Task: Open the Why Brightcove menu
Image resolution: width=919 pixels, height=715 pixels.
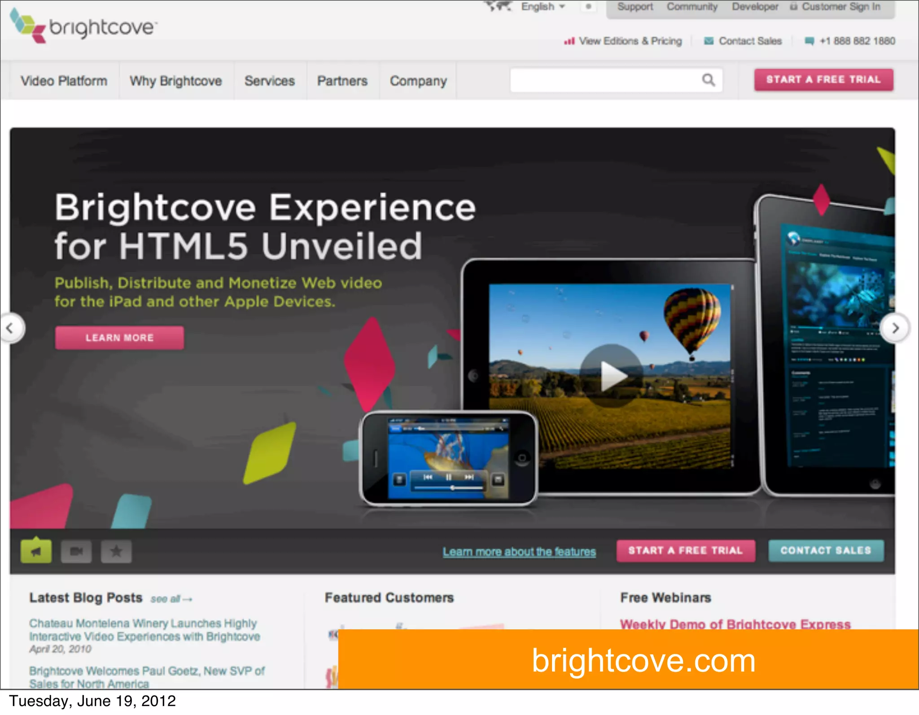Action: pyautogui.click(x=175, y=81)
